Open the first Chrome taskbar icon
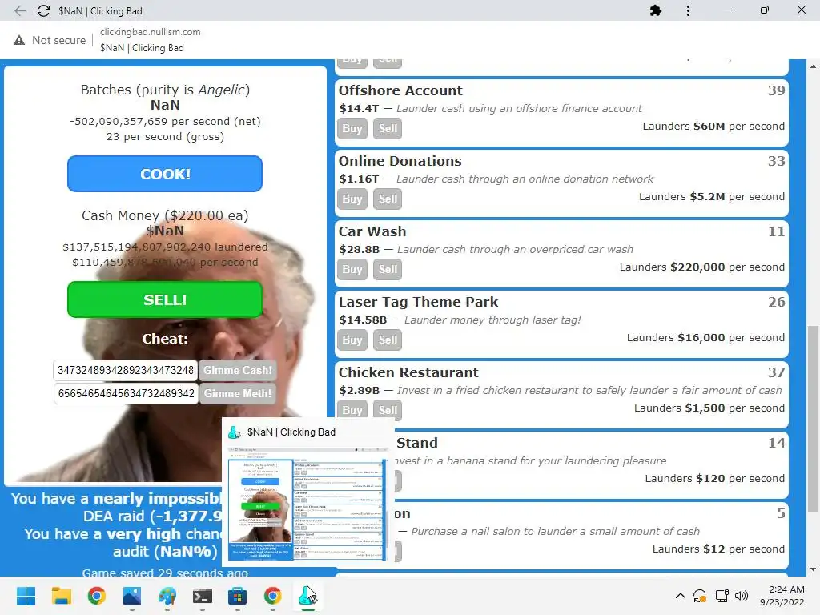Viewport: 820px width, 615px height. tap(96, 596)
